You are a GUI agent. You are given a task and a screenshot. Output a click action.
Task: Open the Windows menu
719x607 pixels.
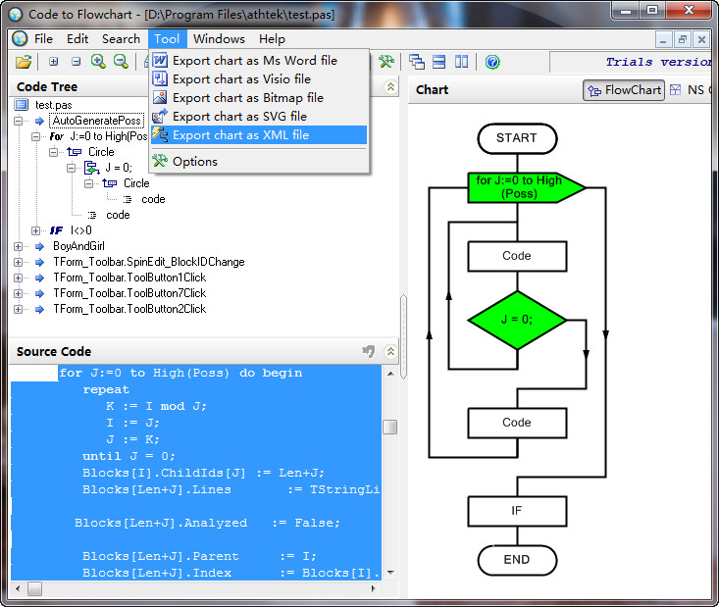pos(219,39)
